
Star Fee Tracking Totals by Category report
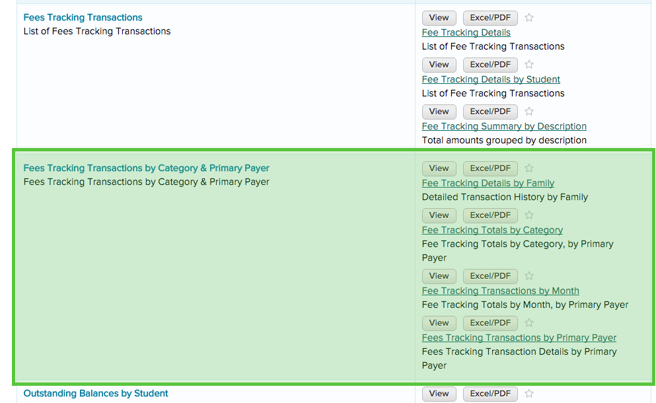[x=528, y=215]
